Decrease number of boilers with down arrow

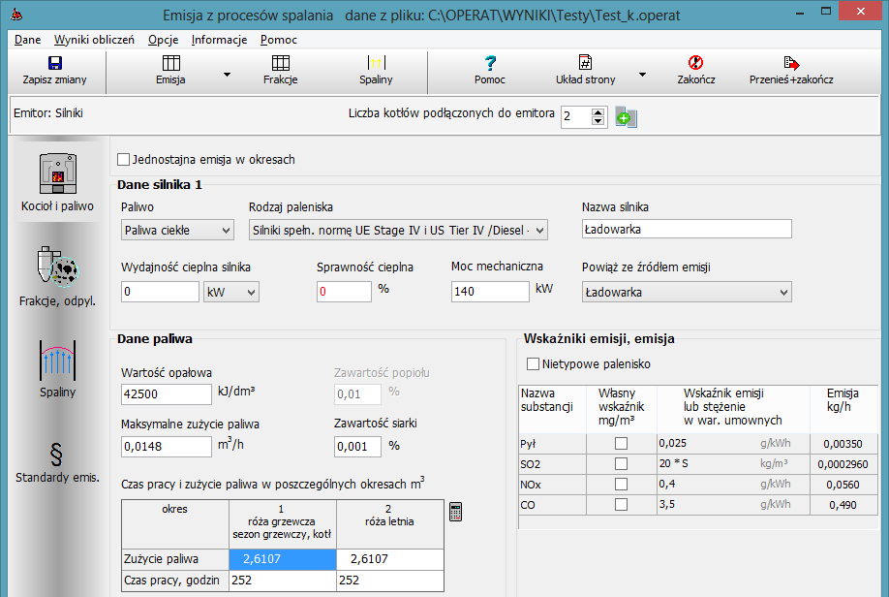click(598, 121)
